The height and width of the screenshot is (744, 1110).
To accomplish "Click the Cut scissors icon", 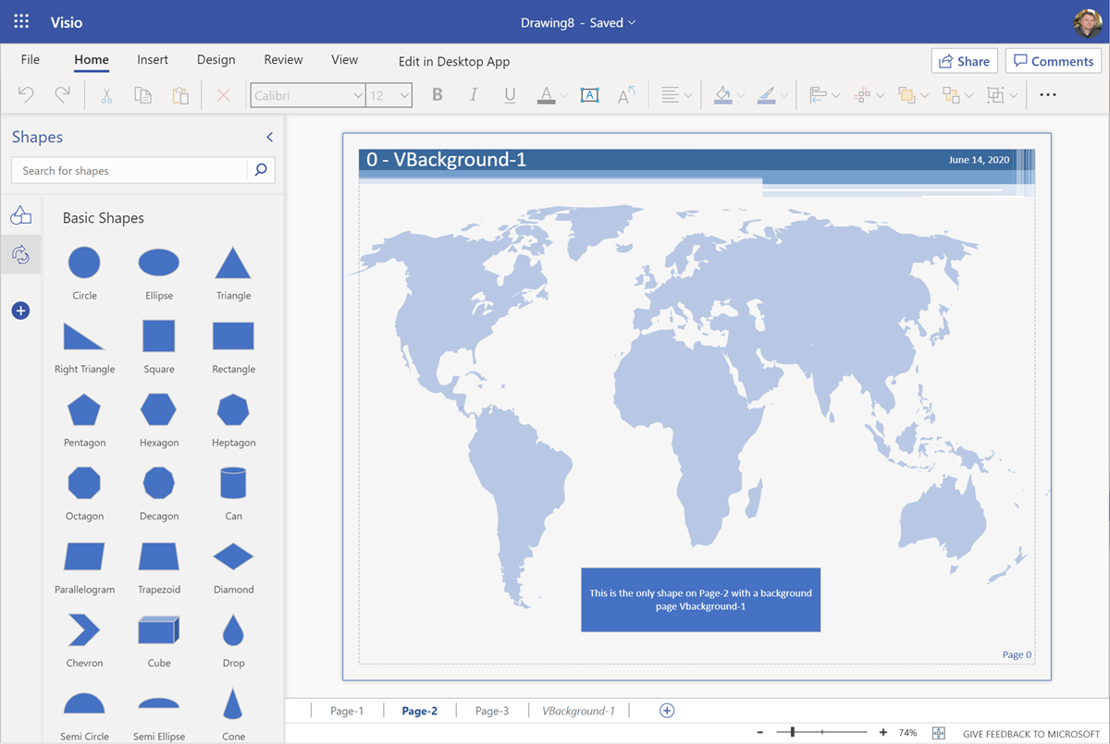I will [x=106, y=94].
